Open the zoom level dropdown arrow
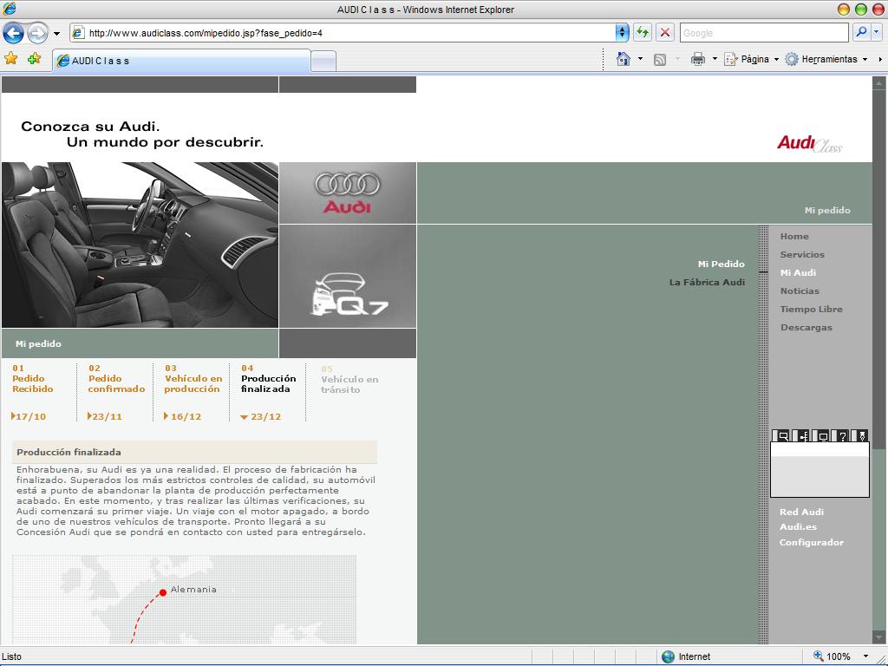888x666 pixels. tap(865, 656)
